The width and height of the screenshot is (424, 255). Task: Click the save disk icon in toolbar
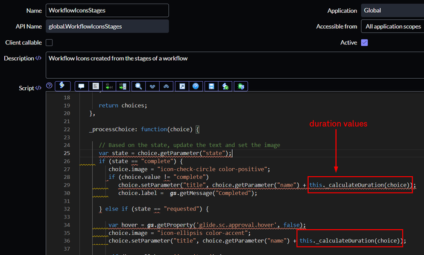tap(212, 87)
